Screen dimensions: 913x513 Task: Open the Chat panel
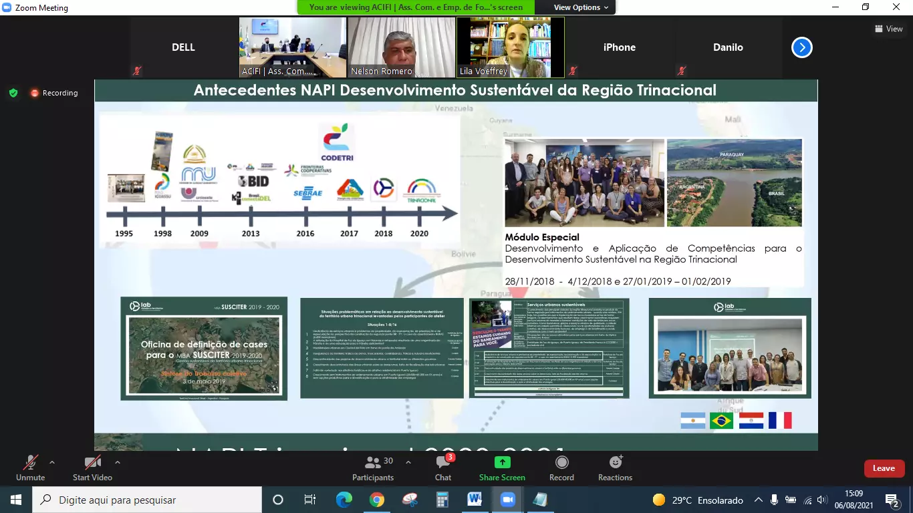443,468
